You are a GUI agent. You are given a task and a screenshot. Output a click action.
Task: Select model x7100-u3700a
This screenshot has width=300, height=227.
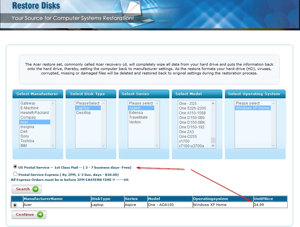[x=194, y=146]
